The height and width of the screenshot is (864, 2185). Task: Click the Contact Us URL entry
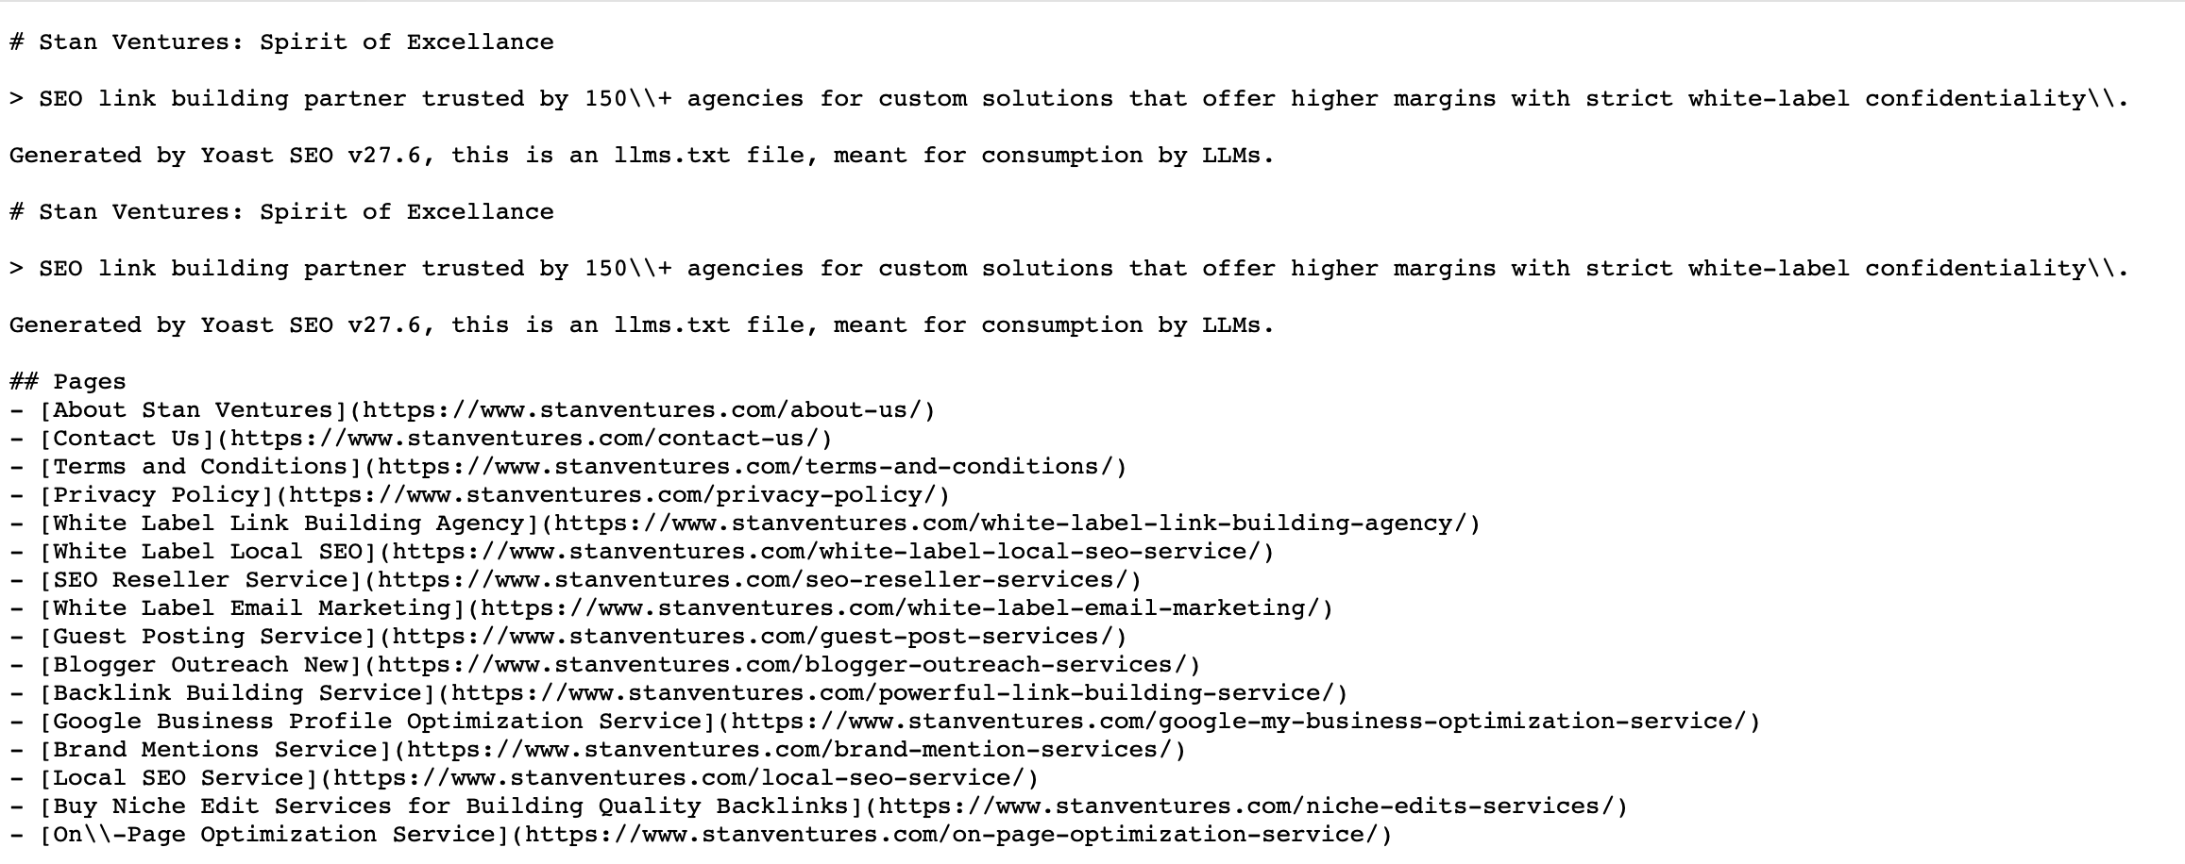(x=421, y=439)
